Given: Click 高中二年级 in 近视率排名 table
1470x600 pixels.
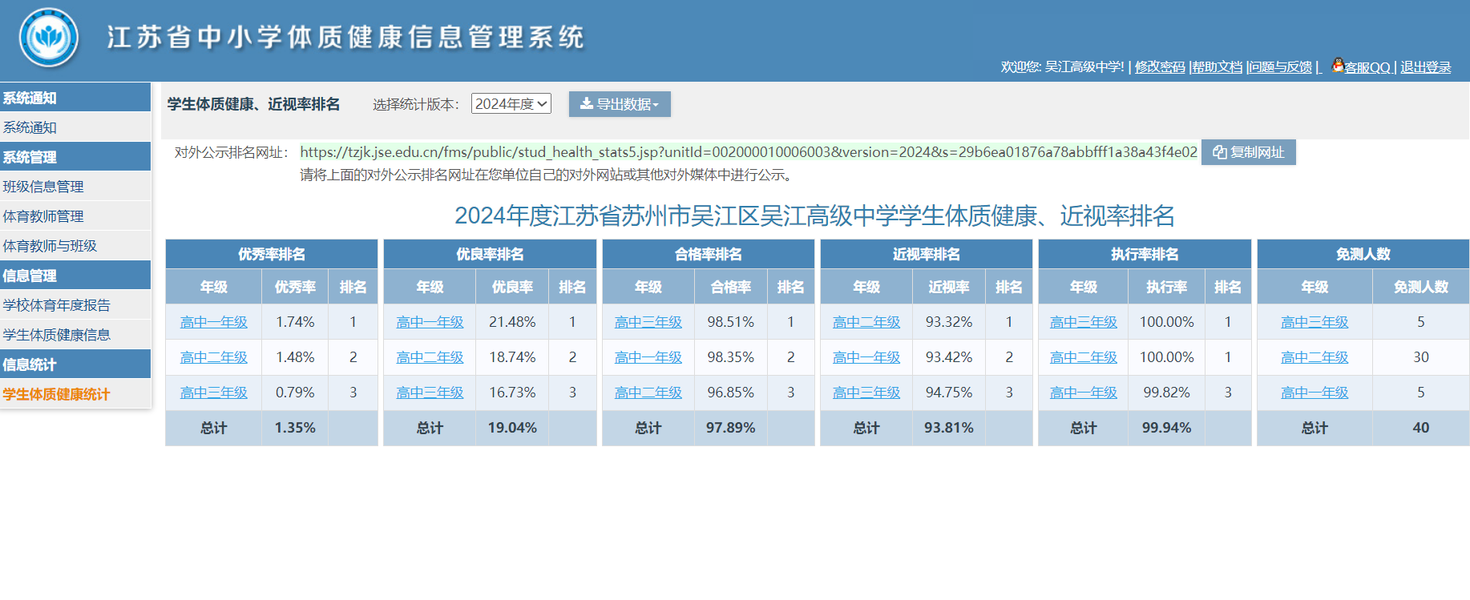Looking at the screenshot, I should tap(866, 322).
